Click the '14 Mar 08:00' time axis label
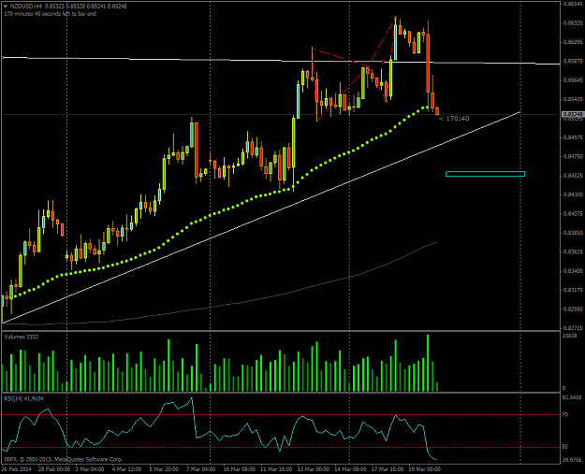 (350, 469)
